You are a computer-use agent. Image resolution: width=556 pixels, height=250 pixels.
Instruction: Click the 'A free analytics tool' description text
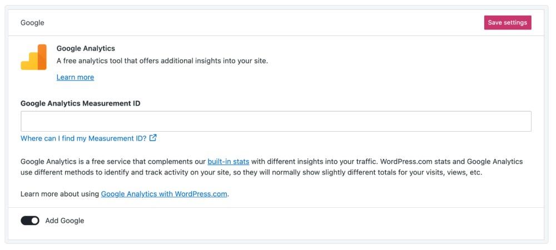tap(162, 61)
